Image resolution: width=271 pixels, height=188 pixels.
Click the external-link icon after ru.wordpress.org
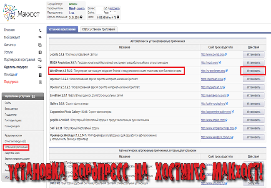pyautogui.click(x=227, y=71)
